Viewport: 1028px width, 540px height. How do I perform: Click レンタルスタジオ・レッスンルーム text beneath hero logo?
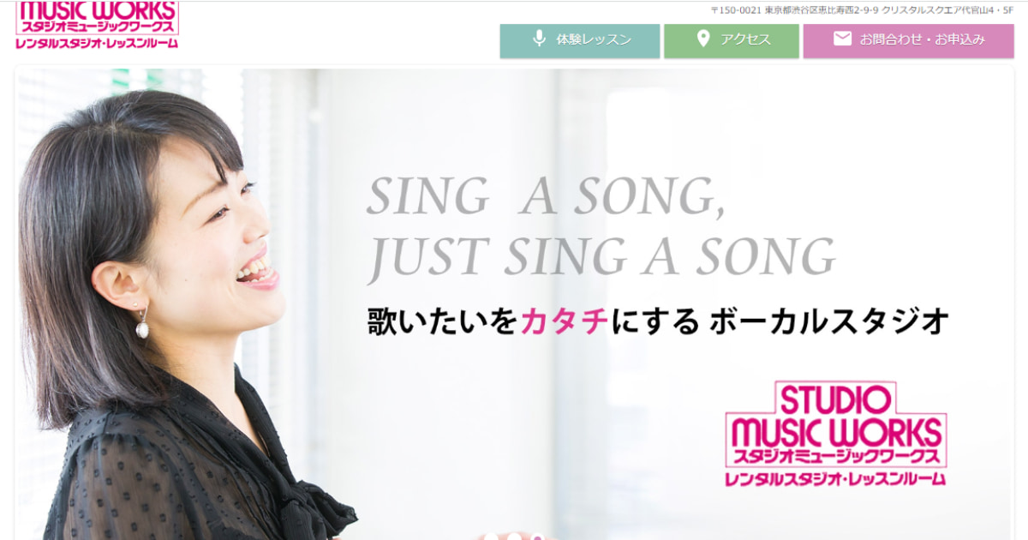836,478
